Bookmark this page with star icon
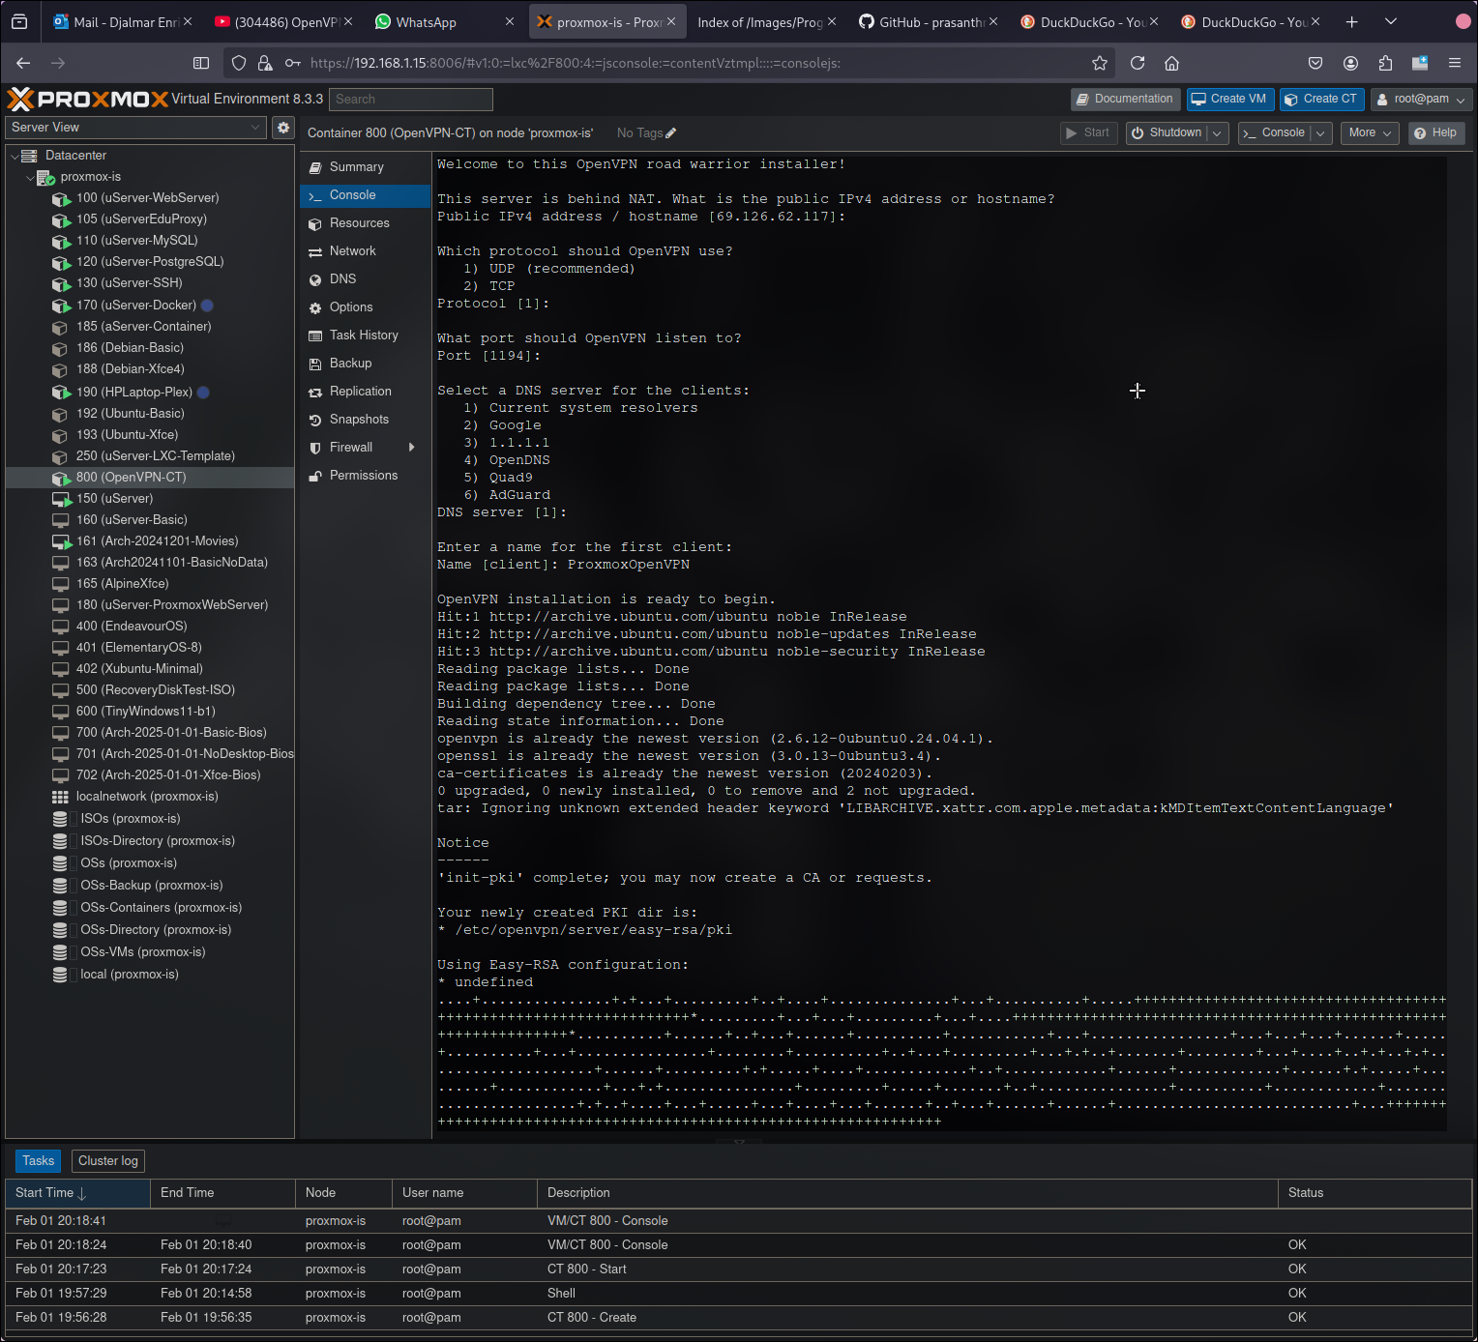Image resolution: width=1478 pixels, height=1342 pixels. coord(1100,63)
